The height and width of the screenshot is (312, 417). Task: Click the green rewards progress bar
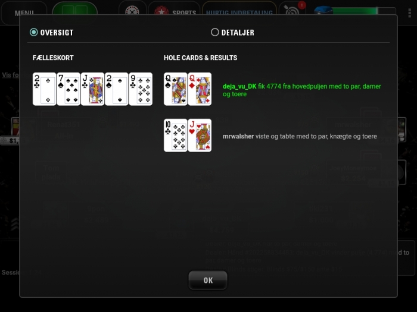tap(355, 11)
